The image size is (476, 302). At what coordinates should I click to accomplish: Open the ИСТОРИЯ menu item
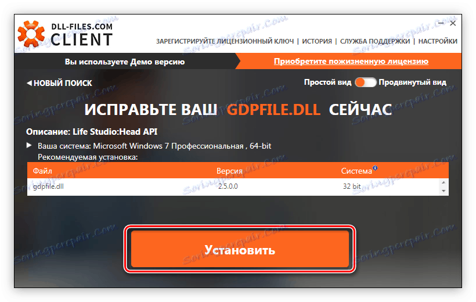coord(317,41)
